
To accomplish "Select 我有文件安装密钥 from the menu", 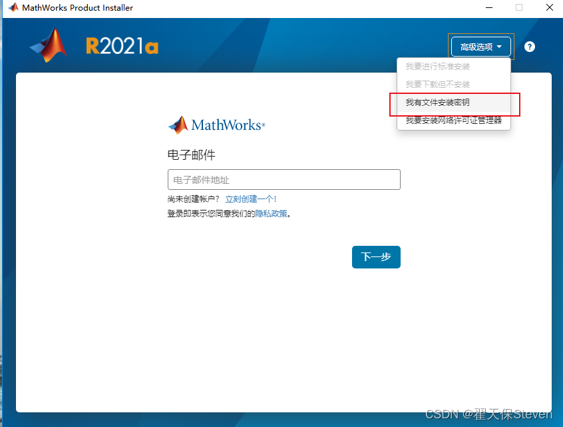I will coord(437,103).
